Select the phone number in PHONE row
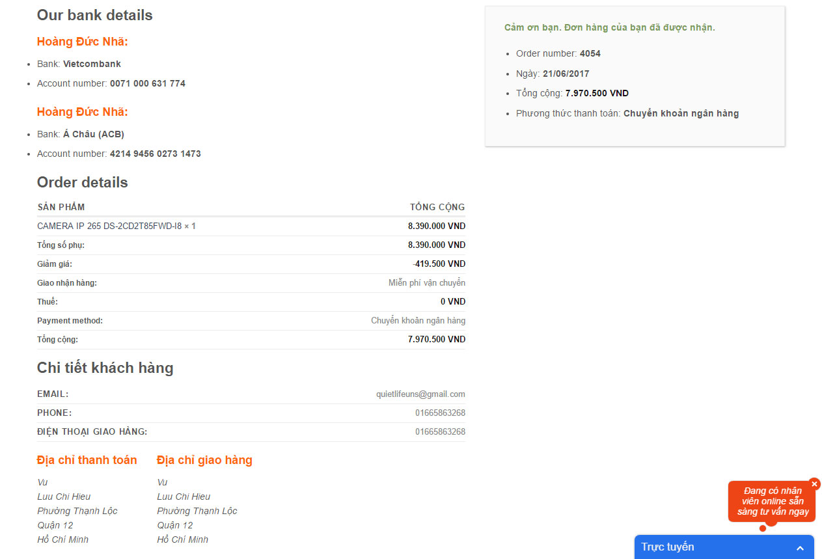This screenshot has width=822, height=559. (440, 413)
